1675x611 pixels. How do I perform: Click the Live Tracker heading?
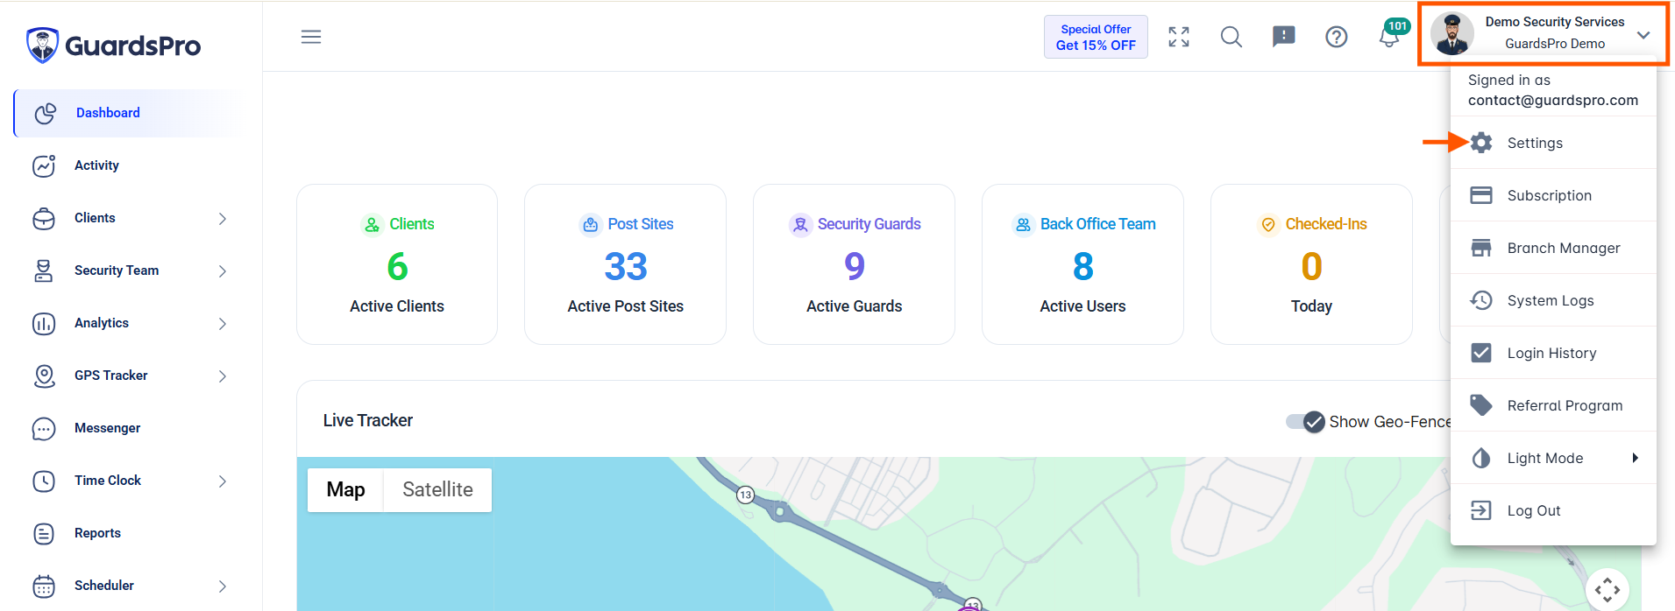[368, 420]
